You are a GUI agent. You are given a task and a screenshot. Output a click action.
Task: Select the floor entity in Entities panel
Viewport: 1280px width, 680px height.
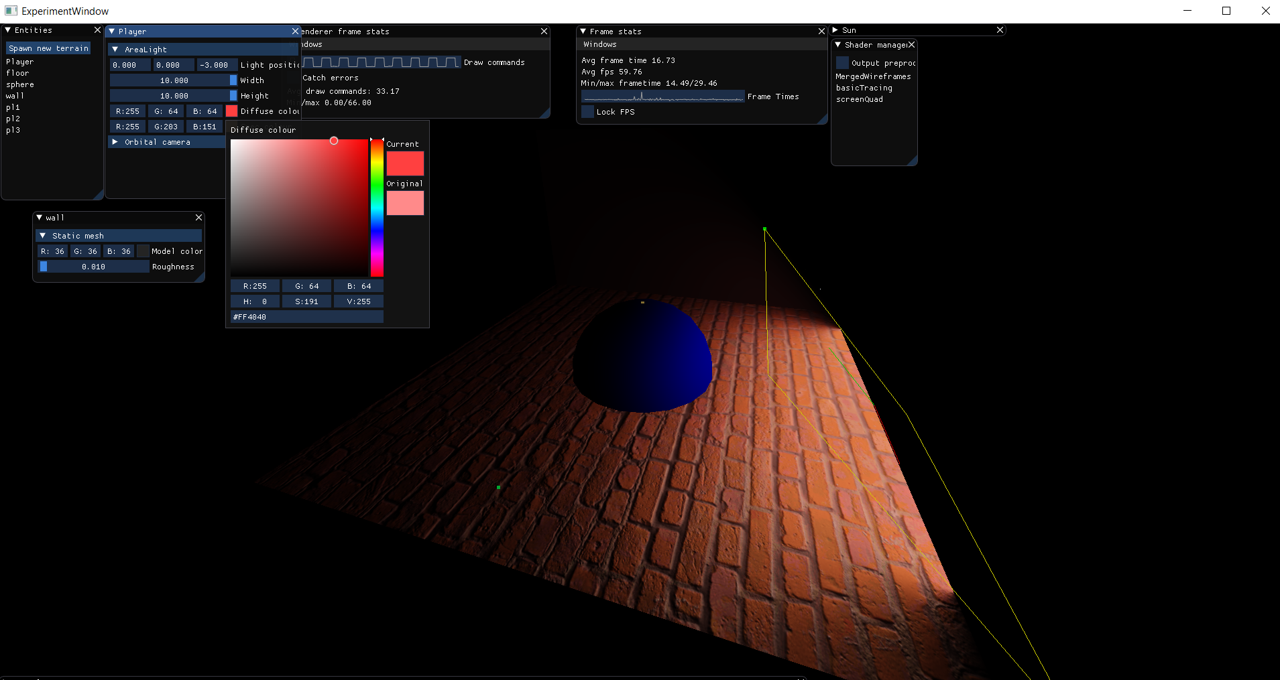pos(17,72)
